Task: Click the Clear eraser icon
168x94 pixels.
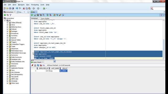Action: point(60,15)
